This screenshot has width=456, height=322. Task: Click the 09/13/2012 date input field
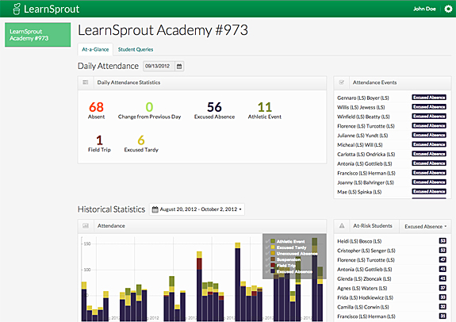click(159, 67)
